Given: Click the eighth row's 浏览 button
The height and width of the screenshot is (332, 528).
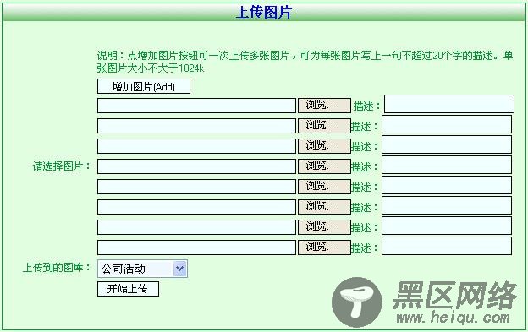Looking at the screenshot, I should 324,248.
